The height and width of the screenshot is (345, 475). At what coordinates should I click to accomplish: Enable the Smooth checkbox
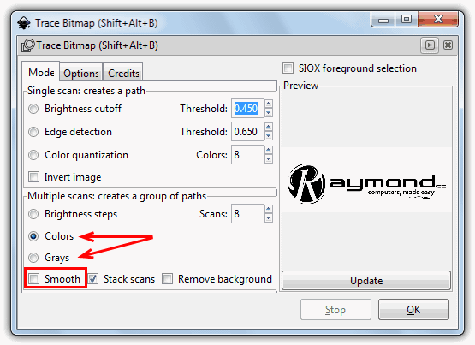tap(33, 279)
